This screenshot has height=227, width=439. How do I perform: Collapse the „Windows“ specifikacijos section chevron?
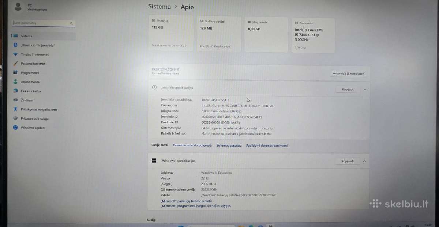(x=365, y=161)
